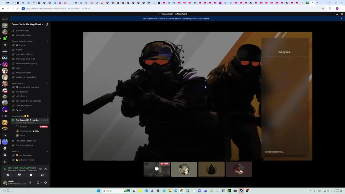Open the TFT flame server icon
This screenshot has height=194, width=345.
coord(5,129)
